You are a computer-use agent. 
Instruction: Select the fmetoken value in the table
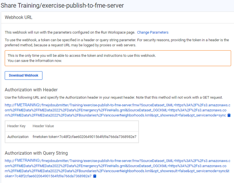pos(85,137)
